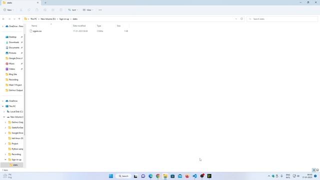Add a new File Explorer tab
This screenshot has width=320, height=180.
45,2
